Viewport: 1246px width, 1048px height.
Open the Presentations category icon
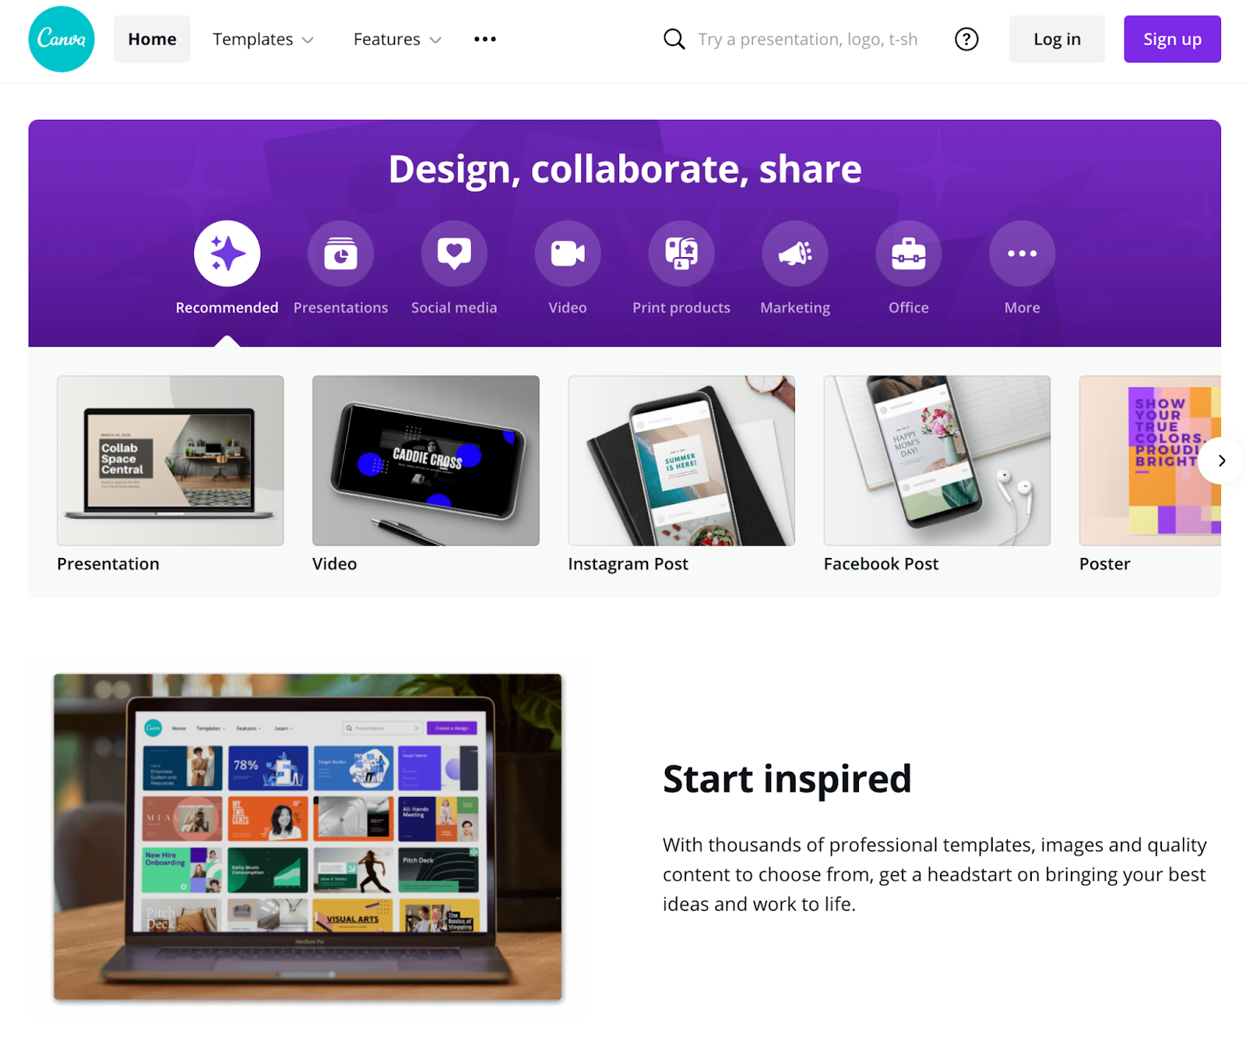tap(340, 253)
